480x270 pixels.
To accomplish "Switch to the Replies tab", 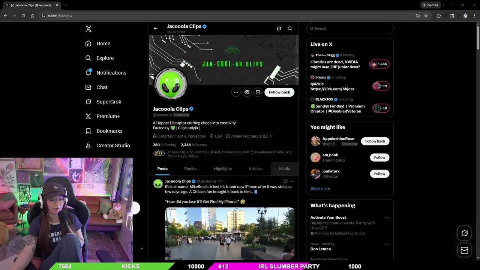I will (x=190, y=169).
